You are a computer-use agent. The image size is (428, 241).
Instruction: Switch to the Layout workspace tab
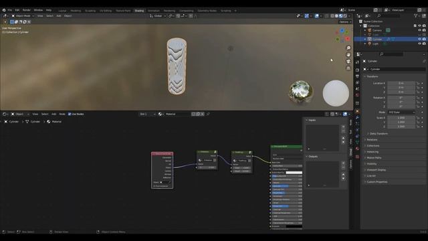[x=62, y=11]
